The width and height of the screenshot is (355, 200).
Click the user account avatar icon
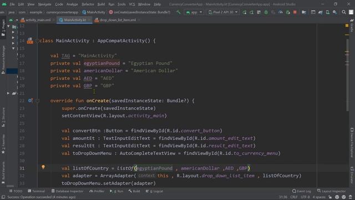point(351,12)
